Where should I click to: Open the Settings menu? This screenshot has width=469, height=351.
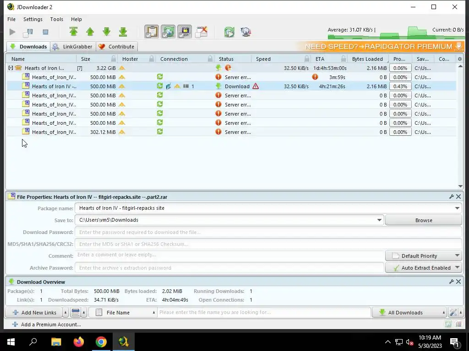pos(33,19)
